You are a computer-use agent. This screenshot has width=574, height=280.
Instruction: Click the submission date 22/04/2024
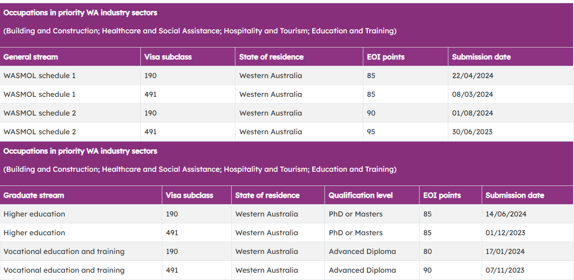click(473, 76)
